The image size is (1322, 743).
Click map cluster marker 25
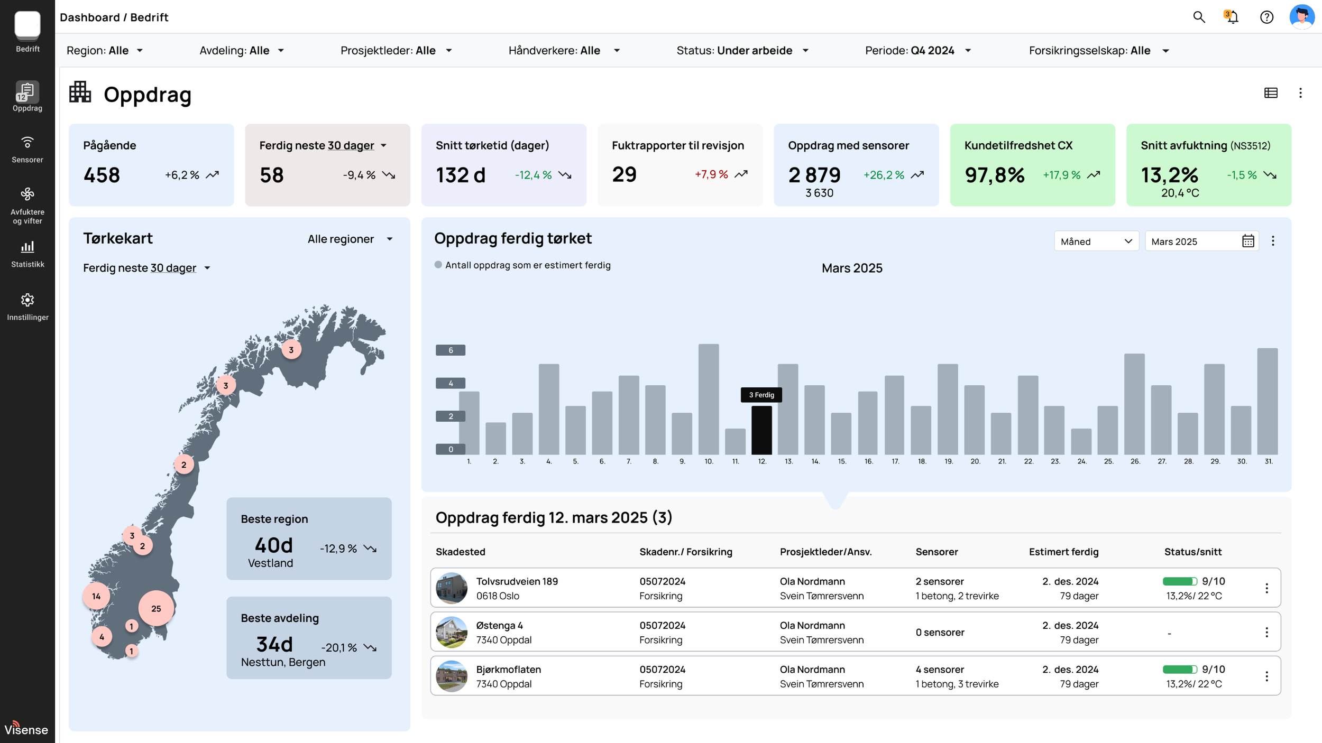(x=156, y=608)
